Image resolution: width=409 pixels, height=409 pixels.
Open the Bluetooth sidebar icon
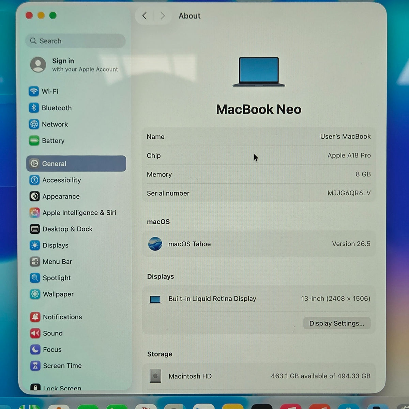[34, 108]
